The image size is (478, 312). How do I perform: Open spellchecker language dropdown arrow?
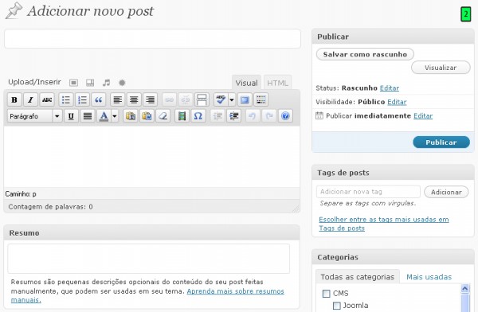tap(232, 99)
